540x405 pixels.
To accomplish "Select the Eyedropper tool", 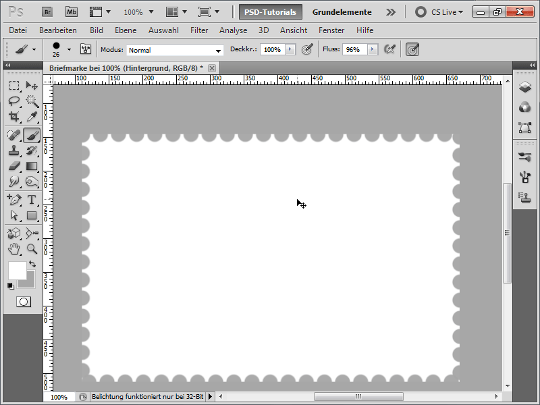I will point(32,117).
